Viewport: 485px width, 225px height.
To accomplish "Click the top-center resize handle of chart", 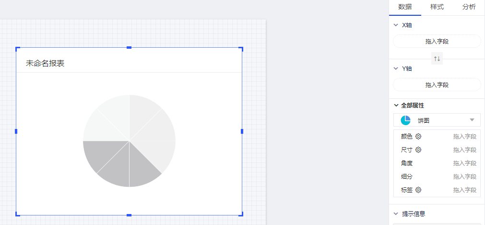I will tap(129, 48).
